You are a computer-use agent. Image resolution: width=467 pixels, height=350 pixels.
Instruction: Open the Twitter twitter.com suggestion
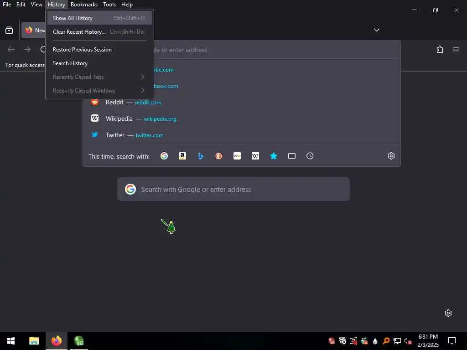(241, 135)
